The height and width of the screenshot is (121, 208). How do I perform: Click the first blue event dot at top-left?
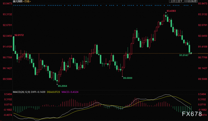(14, 5)
